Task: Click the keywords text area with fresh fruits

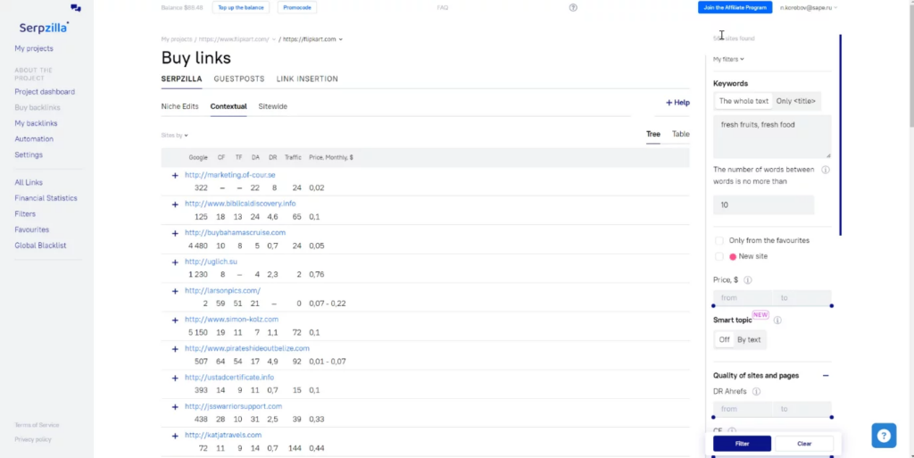Action: pyautogui.click(x=772, y=137)
